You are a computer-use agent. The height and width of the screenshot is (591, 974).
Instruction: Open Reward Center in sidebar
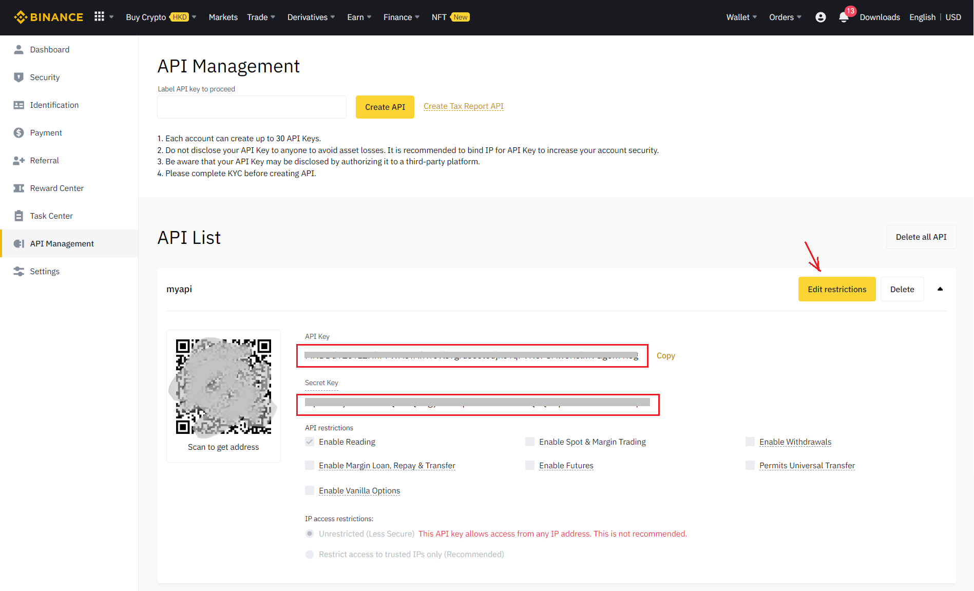pyautogui.click(x=69, y=188)
